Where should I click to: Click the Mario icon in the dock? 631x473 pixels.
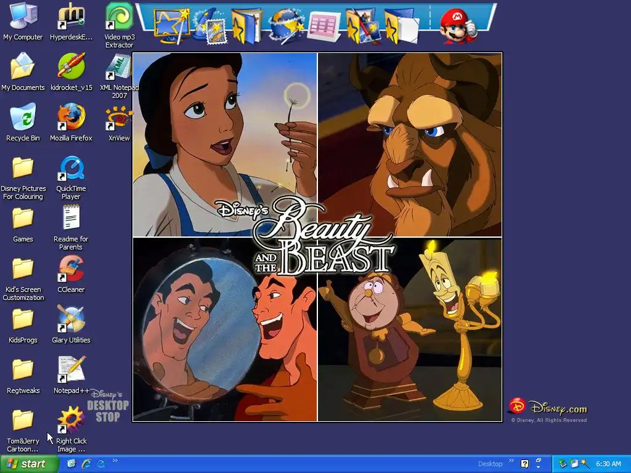coord(458,26)
